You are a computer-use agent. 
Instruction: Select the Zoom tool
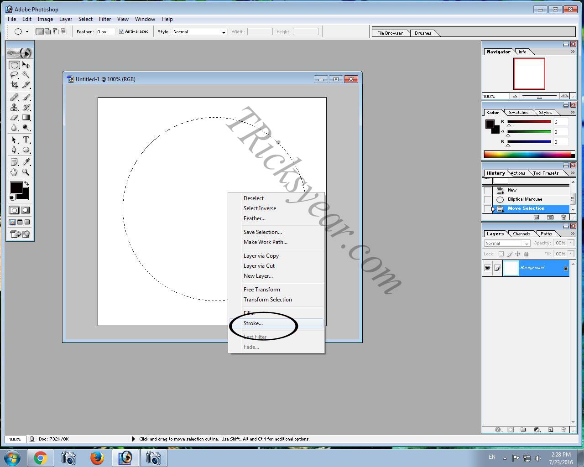click(x=26, y=172)
